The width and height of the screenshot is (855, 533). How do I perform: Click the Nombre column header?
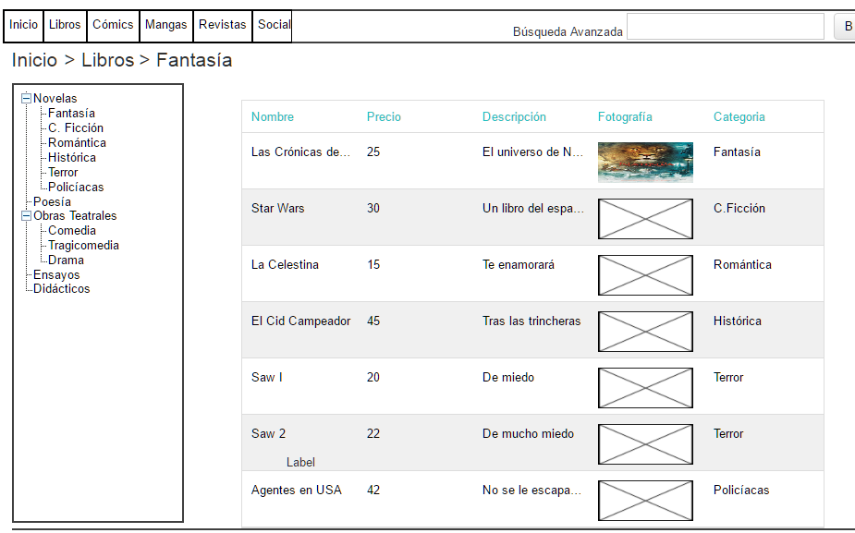[273, 116]
